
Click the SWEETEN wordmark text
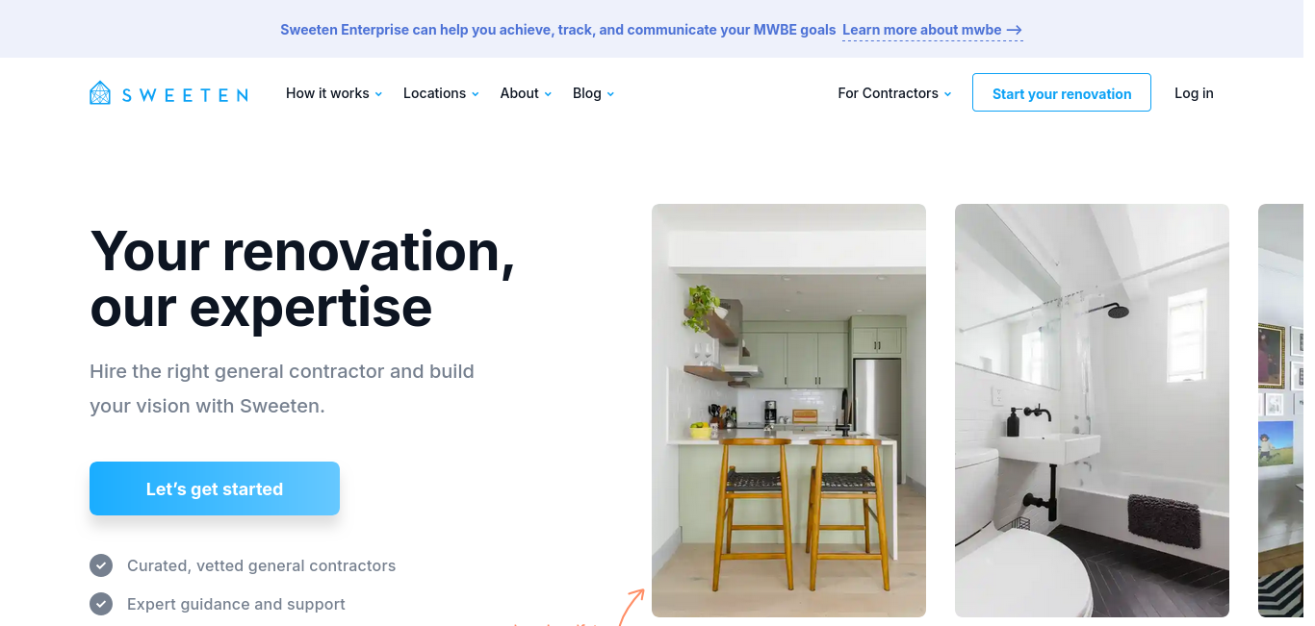pos(185,94)
